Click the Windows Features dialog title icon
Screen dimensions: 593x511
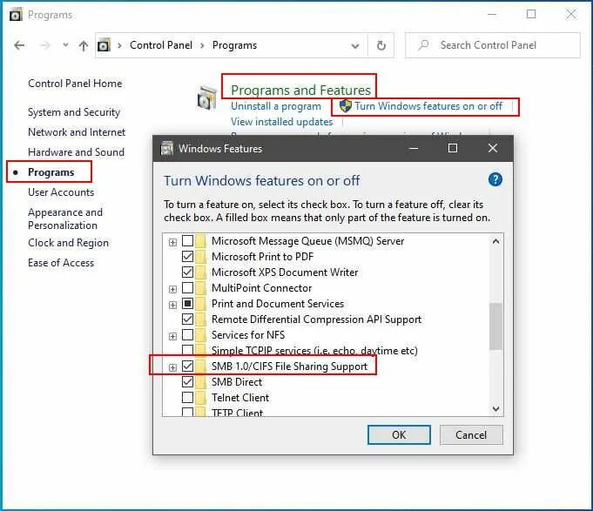(167, 149)
